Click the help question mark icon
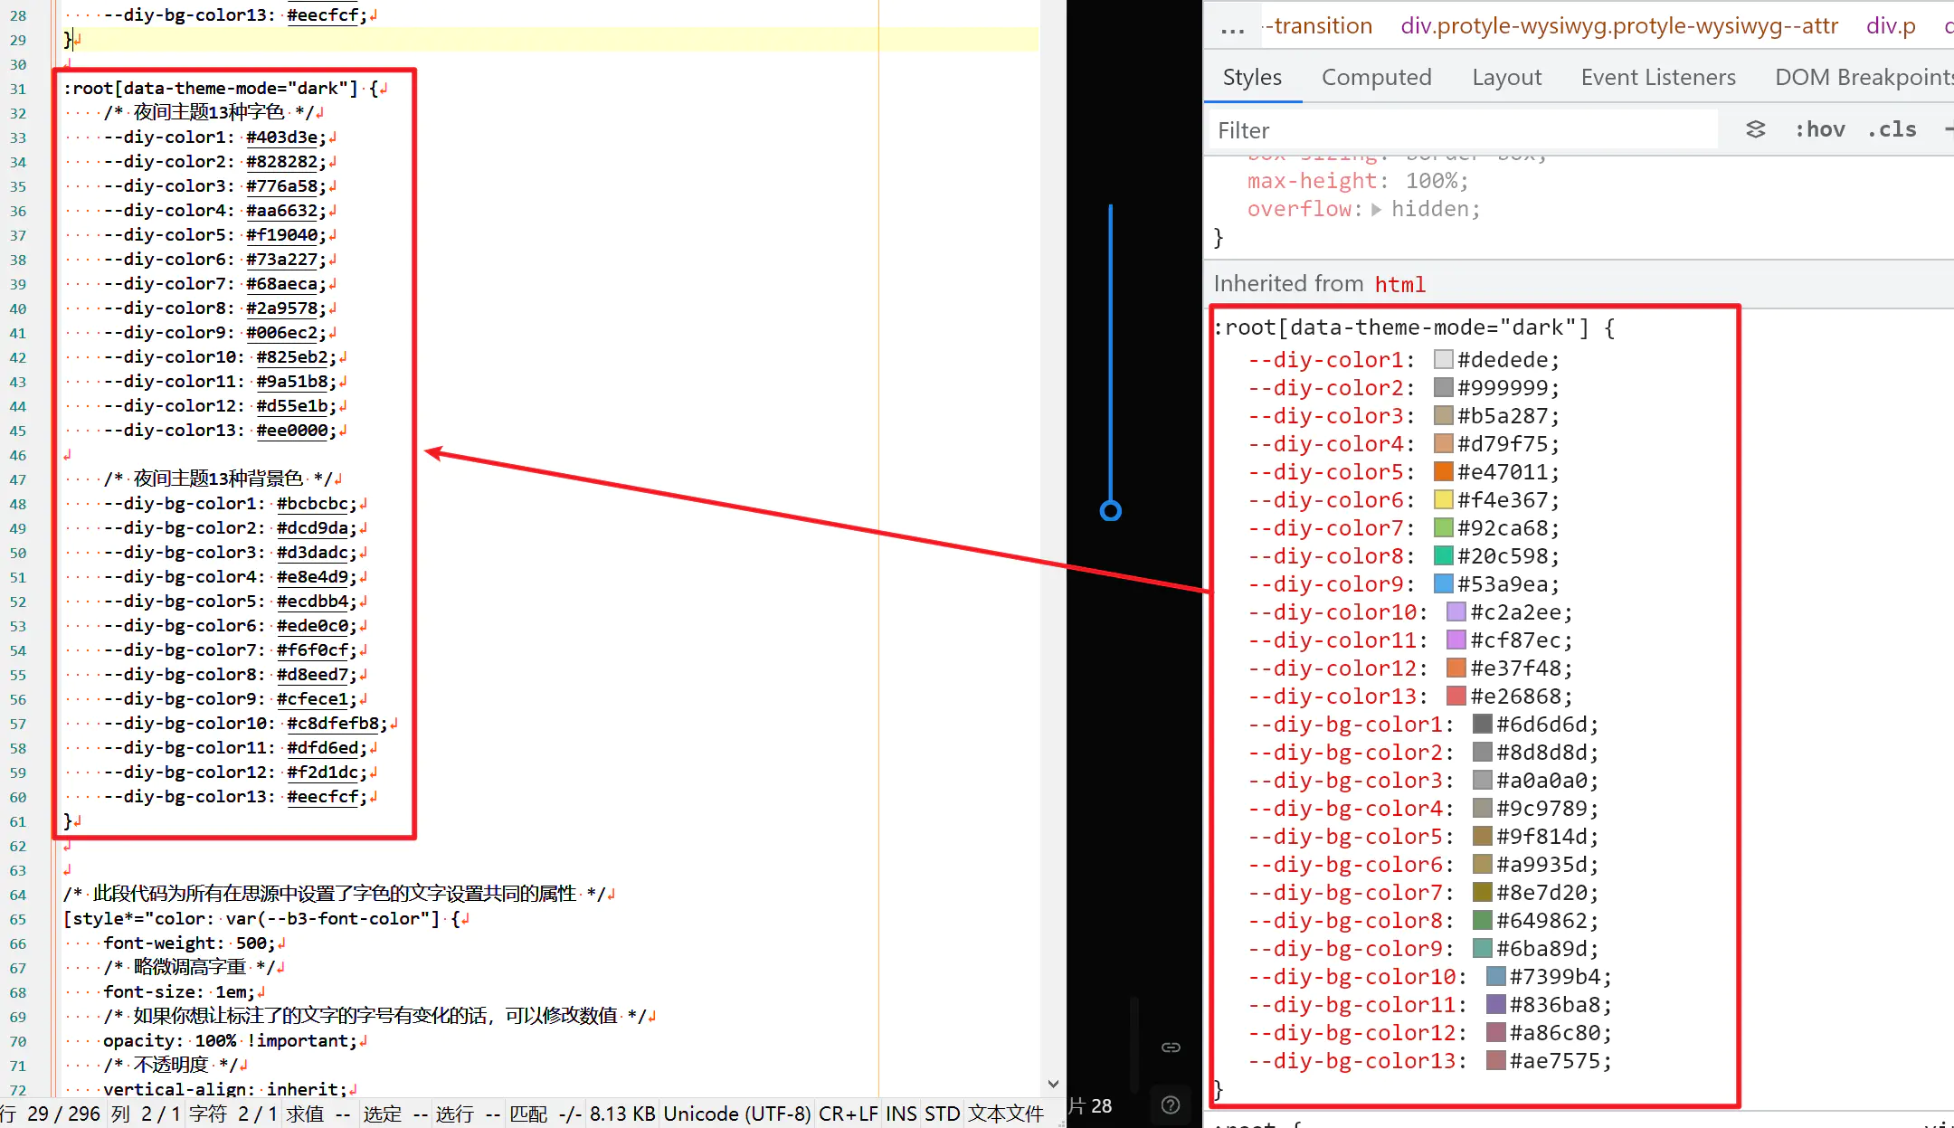1954x1128 pixels. click(x=1171, y=1104)
